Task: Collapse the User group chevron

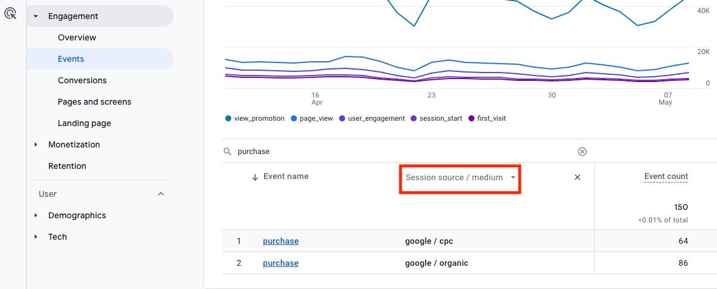Action: pos(160,194)
